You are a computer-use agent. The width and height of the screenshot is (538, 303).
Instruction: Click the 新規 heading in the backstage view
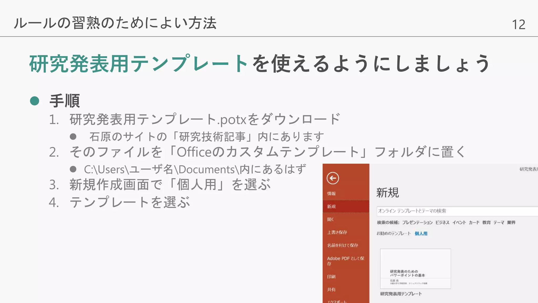tap(387, 193)
